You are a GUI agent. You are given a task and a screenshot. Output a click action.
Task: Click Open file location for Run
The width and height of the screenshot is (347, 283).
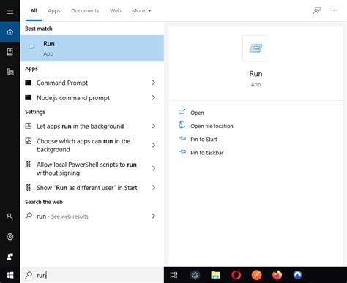click(212, 126)
